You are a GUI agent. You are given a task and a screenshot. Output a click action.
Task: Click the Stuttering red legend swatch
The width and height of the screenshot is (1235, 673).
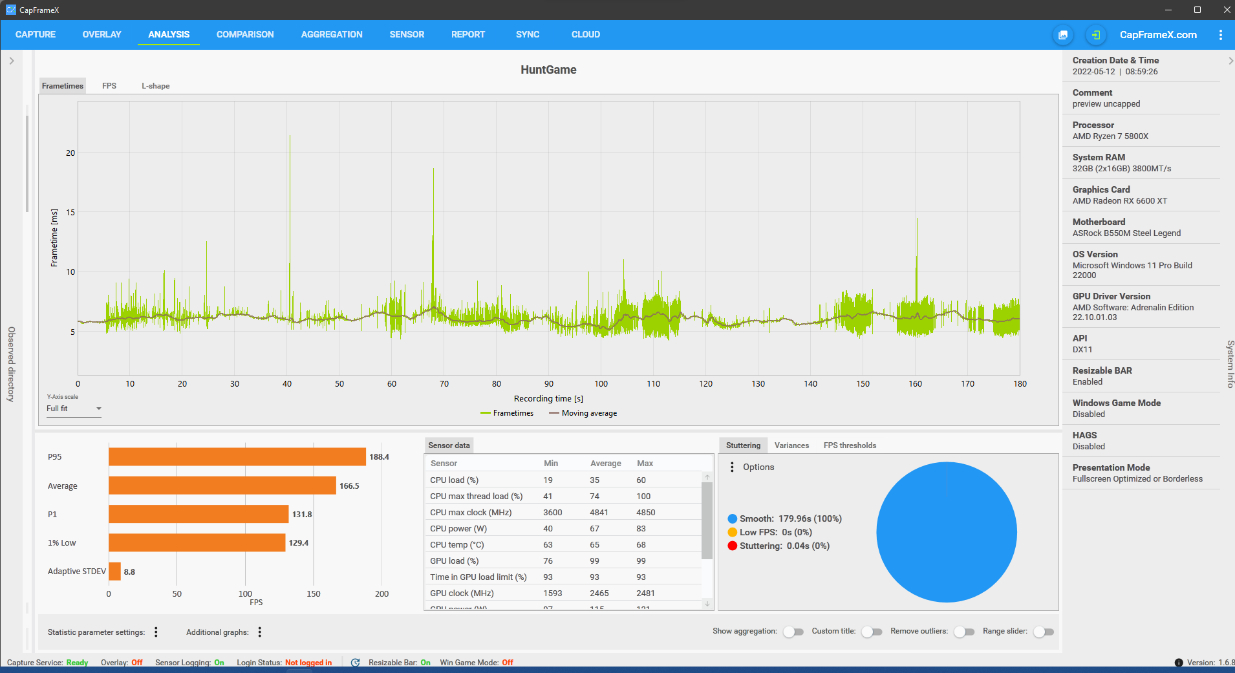pyautogui.click(x=733, y=546)
